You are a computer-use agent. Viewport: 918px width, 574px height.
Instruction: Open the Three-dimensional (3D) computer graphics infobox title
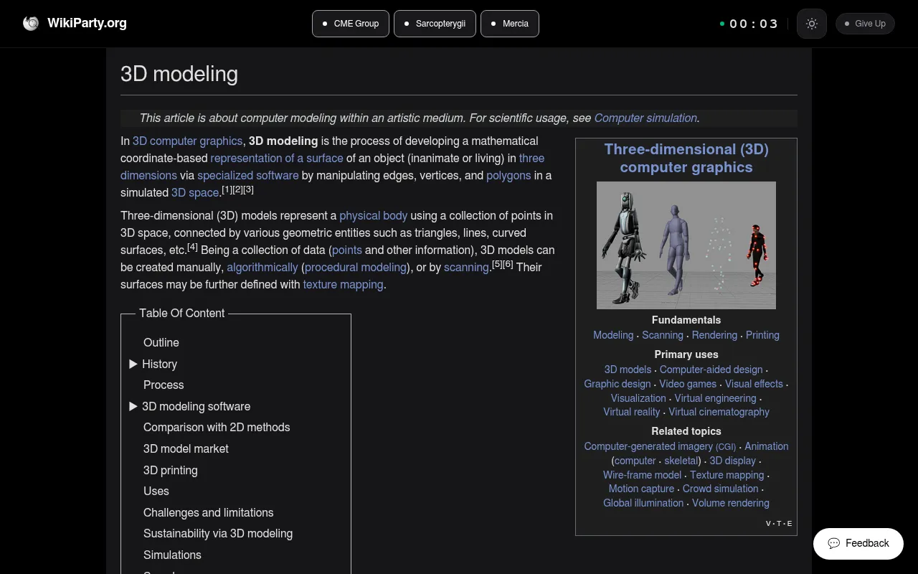pyautogui.click(x=686, y=158)
